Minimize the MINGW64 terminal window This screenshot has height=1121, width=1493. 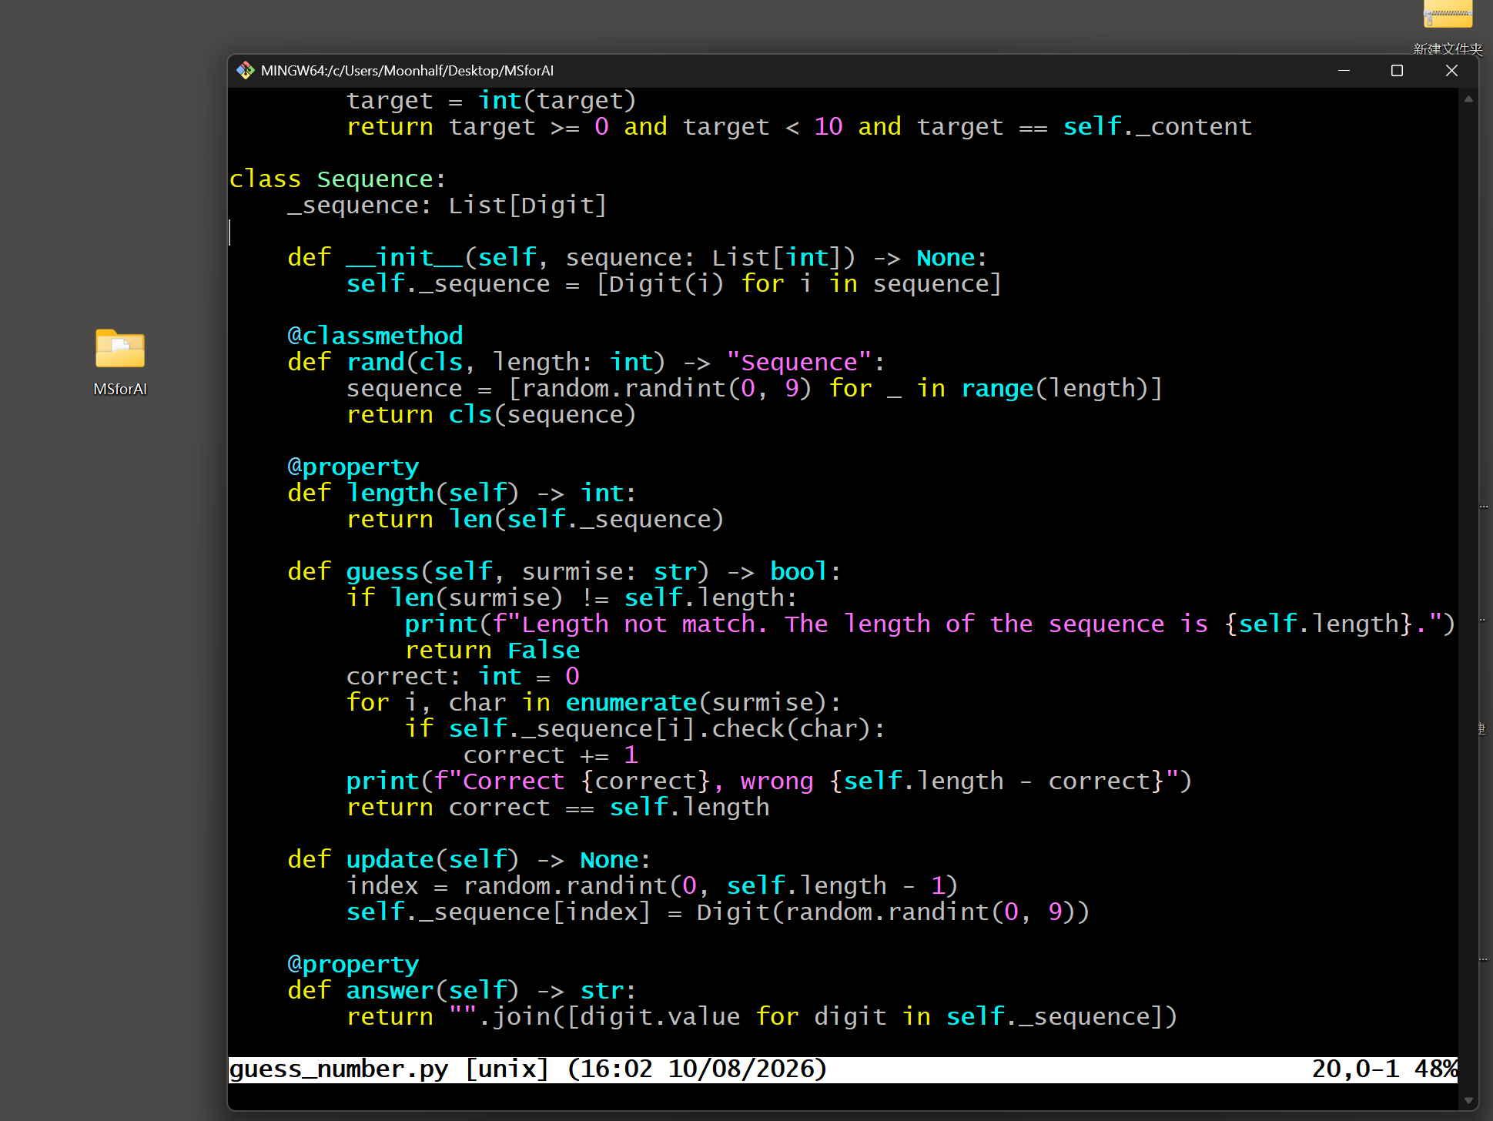pyautogui.click(x=1344, y=71)
